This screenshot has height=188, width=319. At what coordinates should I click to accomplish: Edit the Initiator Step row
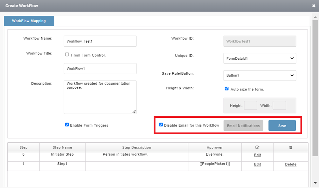(x=257, y=155)
